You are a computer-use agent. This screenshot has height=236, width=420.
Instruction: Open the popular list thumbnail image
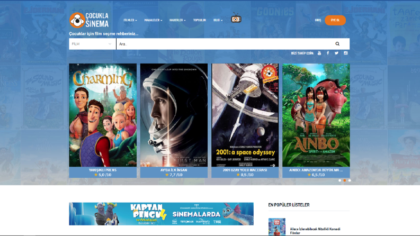(277, 227)
